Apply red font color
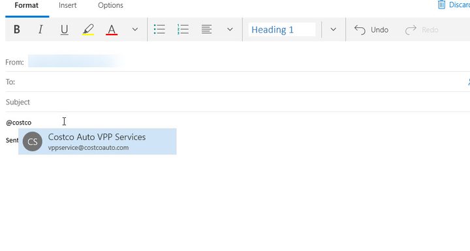Screen dimensions: 470x251 [112, 29]
